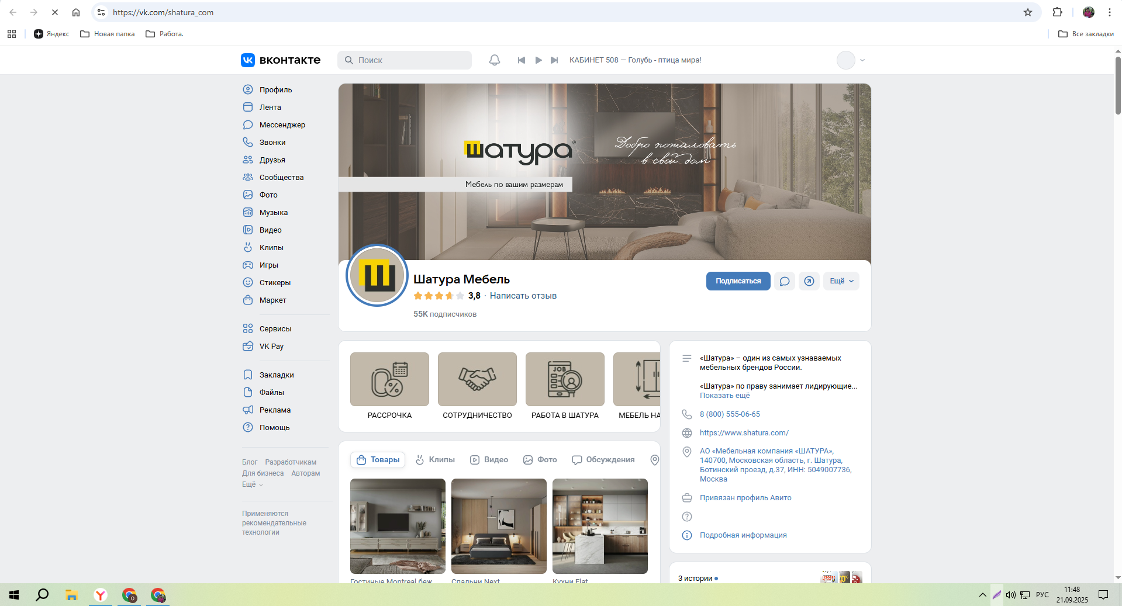Open the Гостиные Montreal product thumbnail
Image resolution: width=1122 pixels, height=606 pixels.
[398, 526]
